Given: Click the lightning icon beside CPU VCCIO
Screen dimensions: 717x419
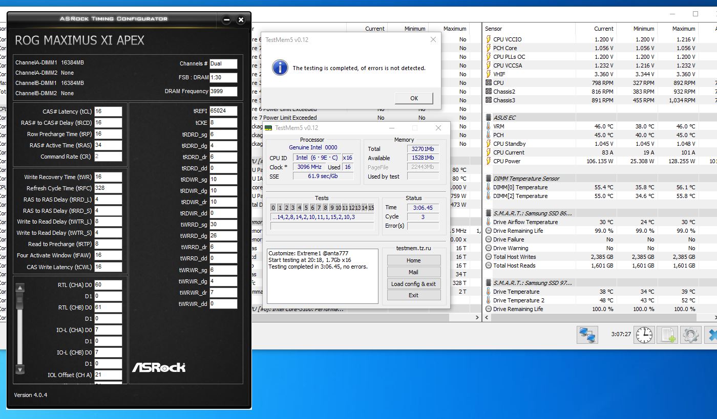Looking at the screenshot, I should [488, 39].
